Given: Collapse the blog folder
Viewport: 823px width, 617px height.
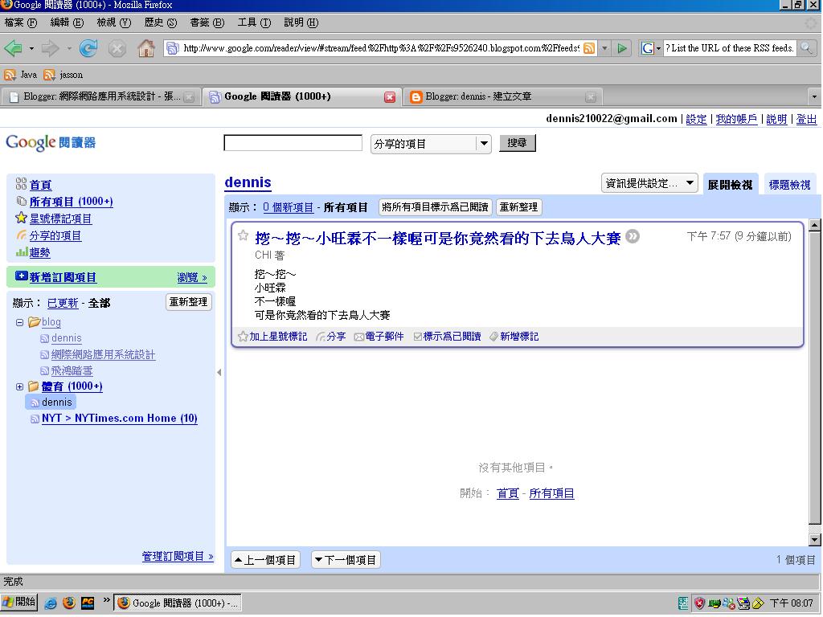Looking at the screenshot, I should pyautogui.click(x=19, y=323).
